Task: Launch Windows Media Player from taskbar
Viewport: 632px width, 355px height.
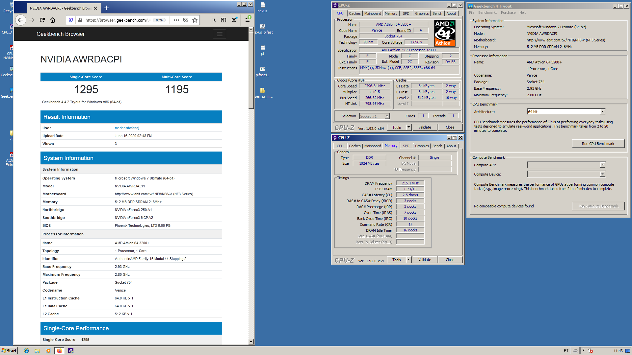Action: (48, 351)
